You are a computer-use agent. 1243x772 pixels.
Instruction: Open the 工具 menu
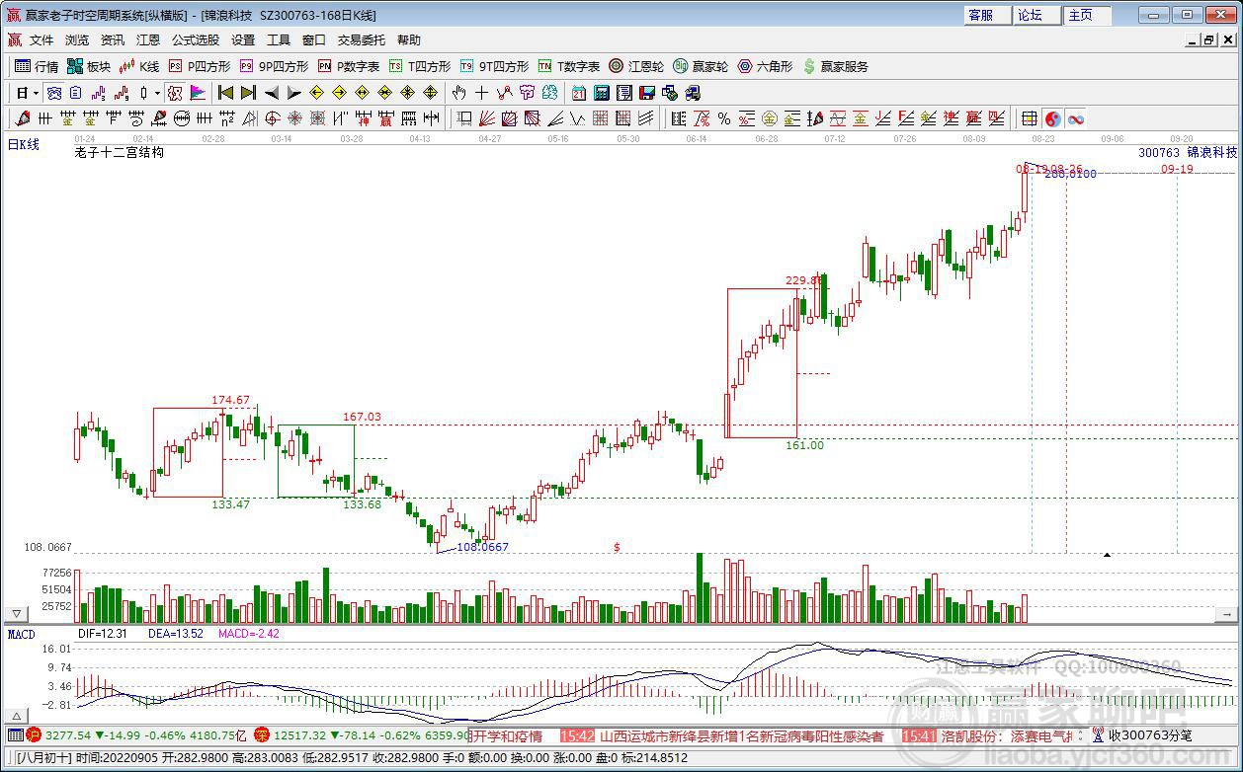click(279, 40)
